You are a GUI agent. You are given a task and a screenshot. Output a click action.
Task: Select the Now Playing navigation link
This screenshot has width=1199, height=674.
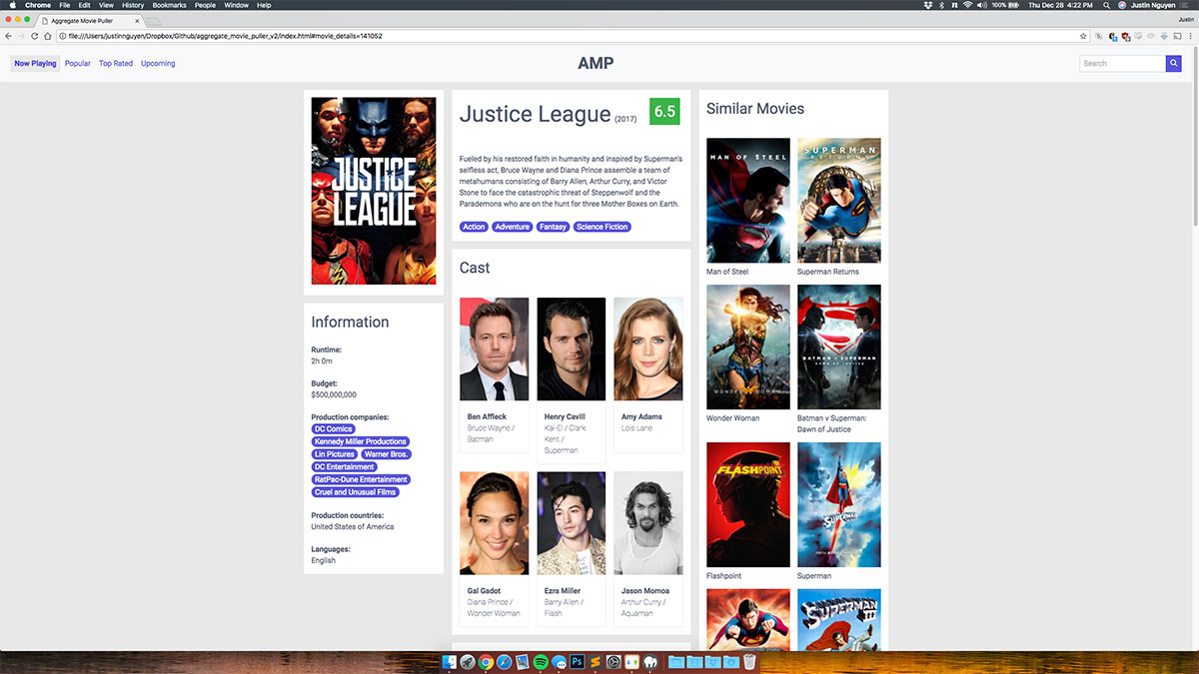[35, 64]
